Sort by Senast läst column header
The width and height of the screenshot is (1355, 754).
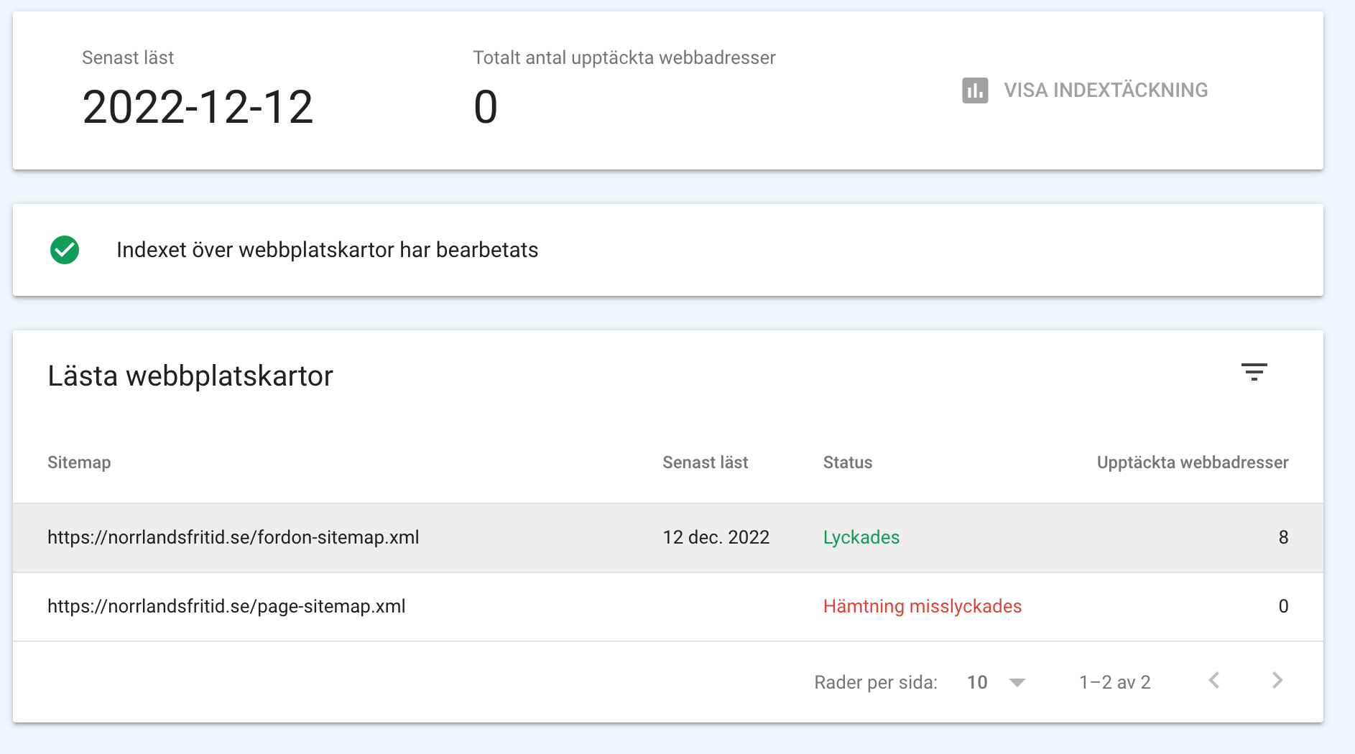[705, 462]
